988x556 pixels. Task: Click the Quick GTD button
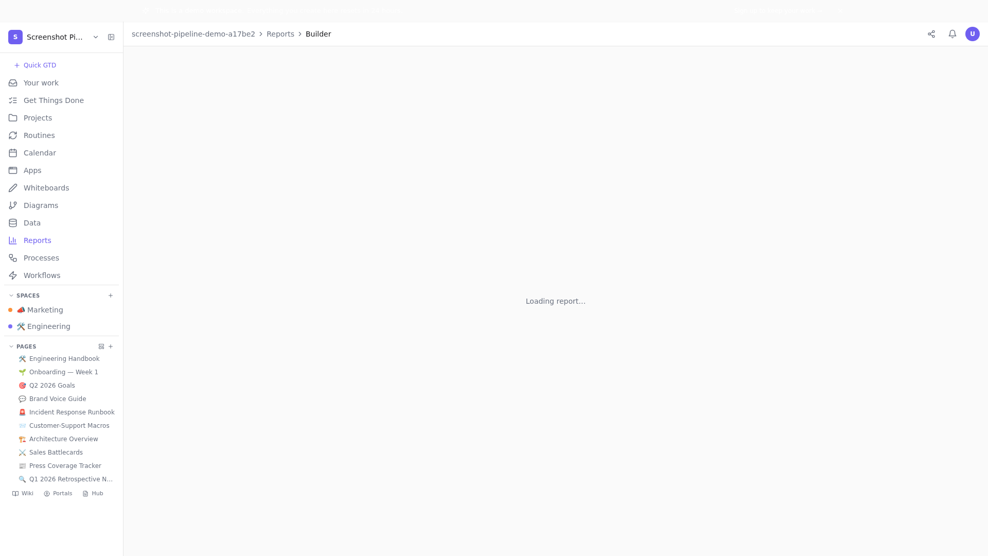pos(35,65)
